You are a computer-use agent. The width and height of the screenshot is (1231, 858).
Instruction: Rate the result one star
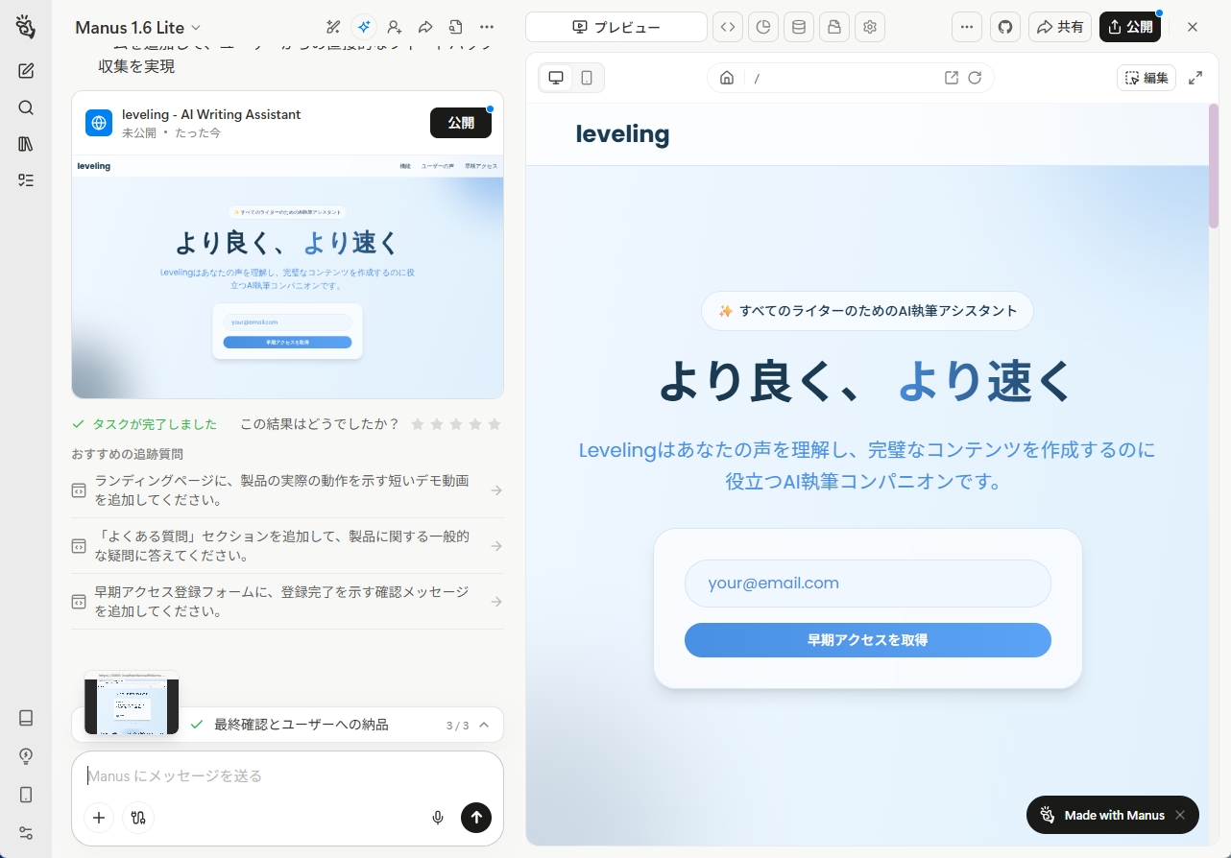point(418,424)
